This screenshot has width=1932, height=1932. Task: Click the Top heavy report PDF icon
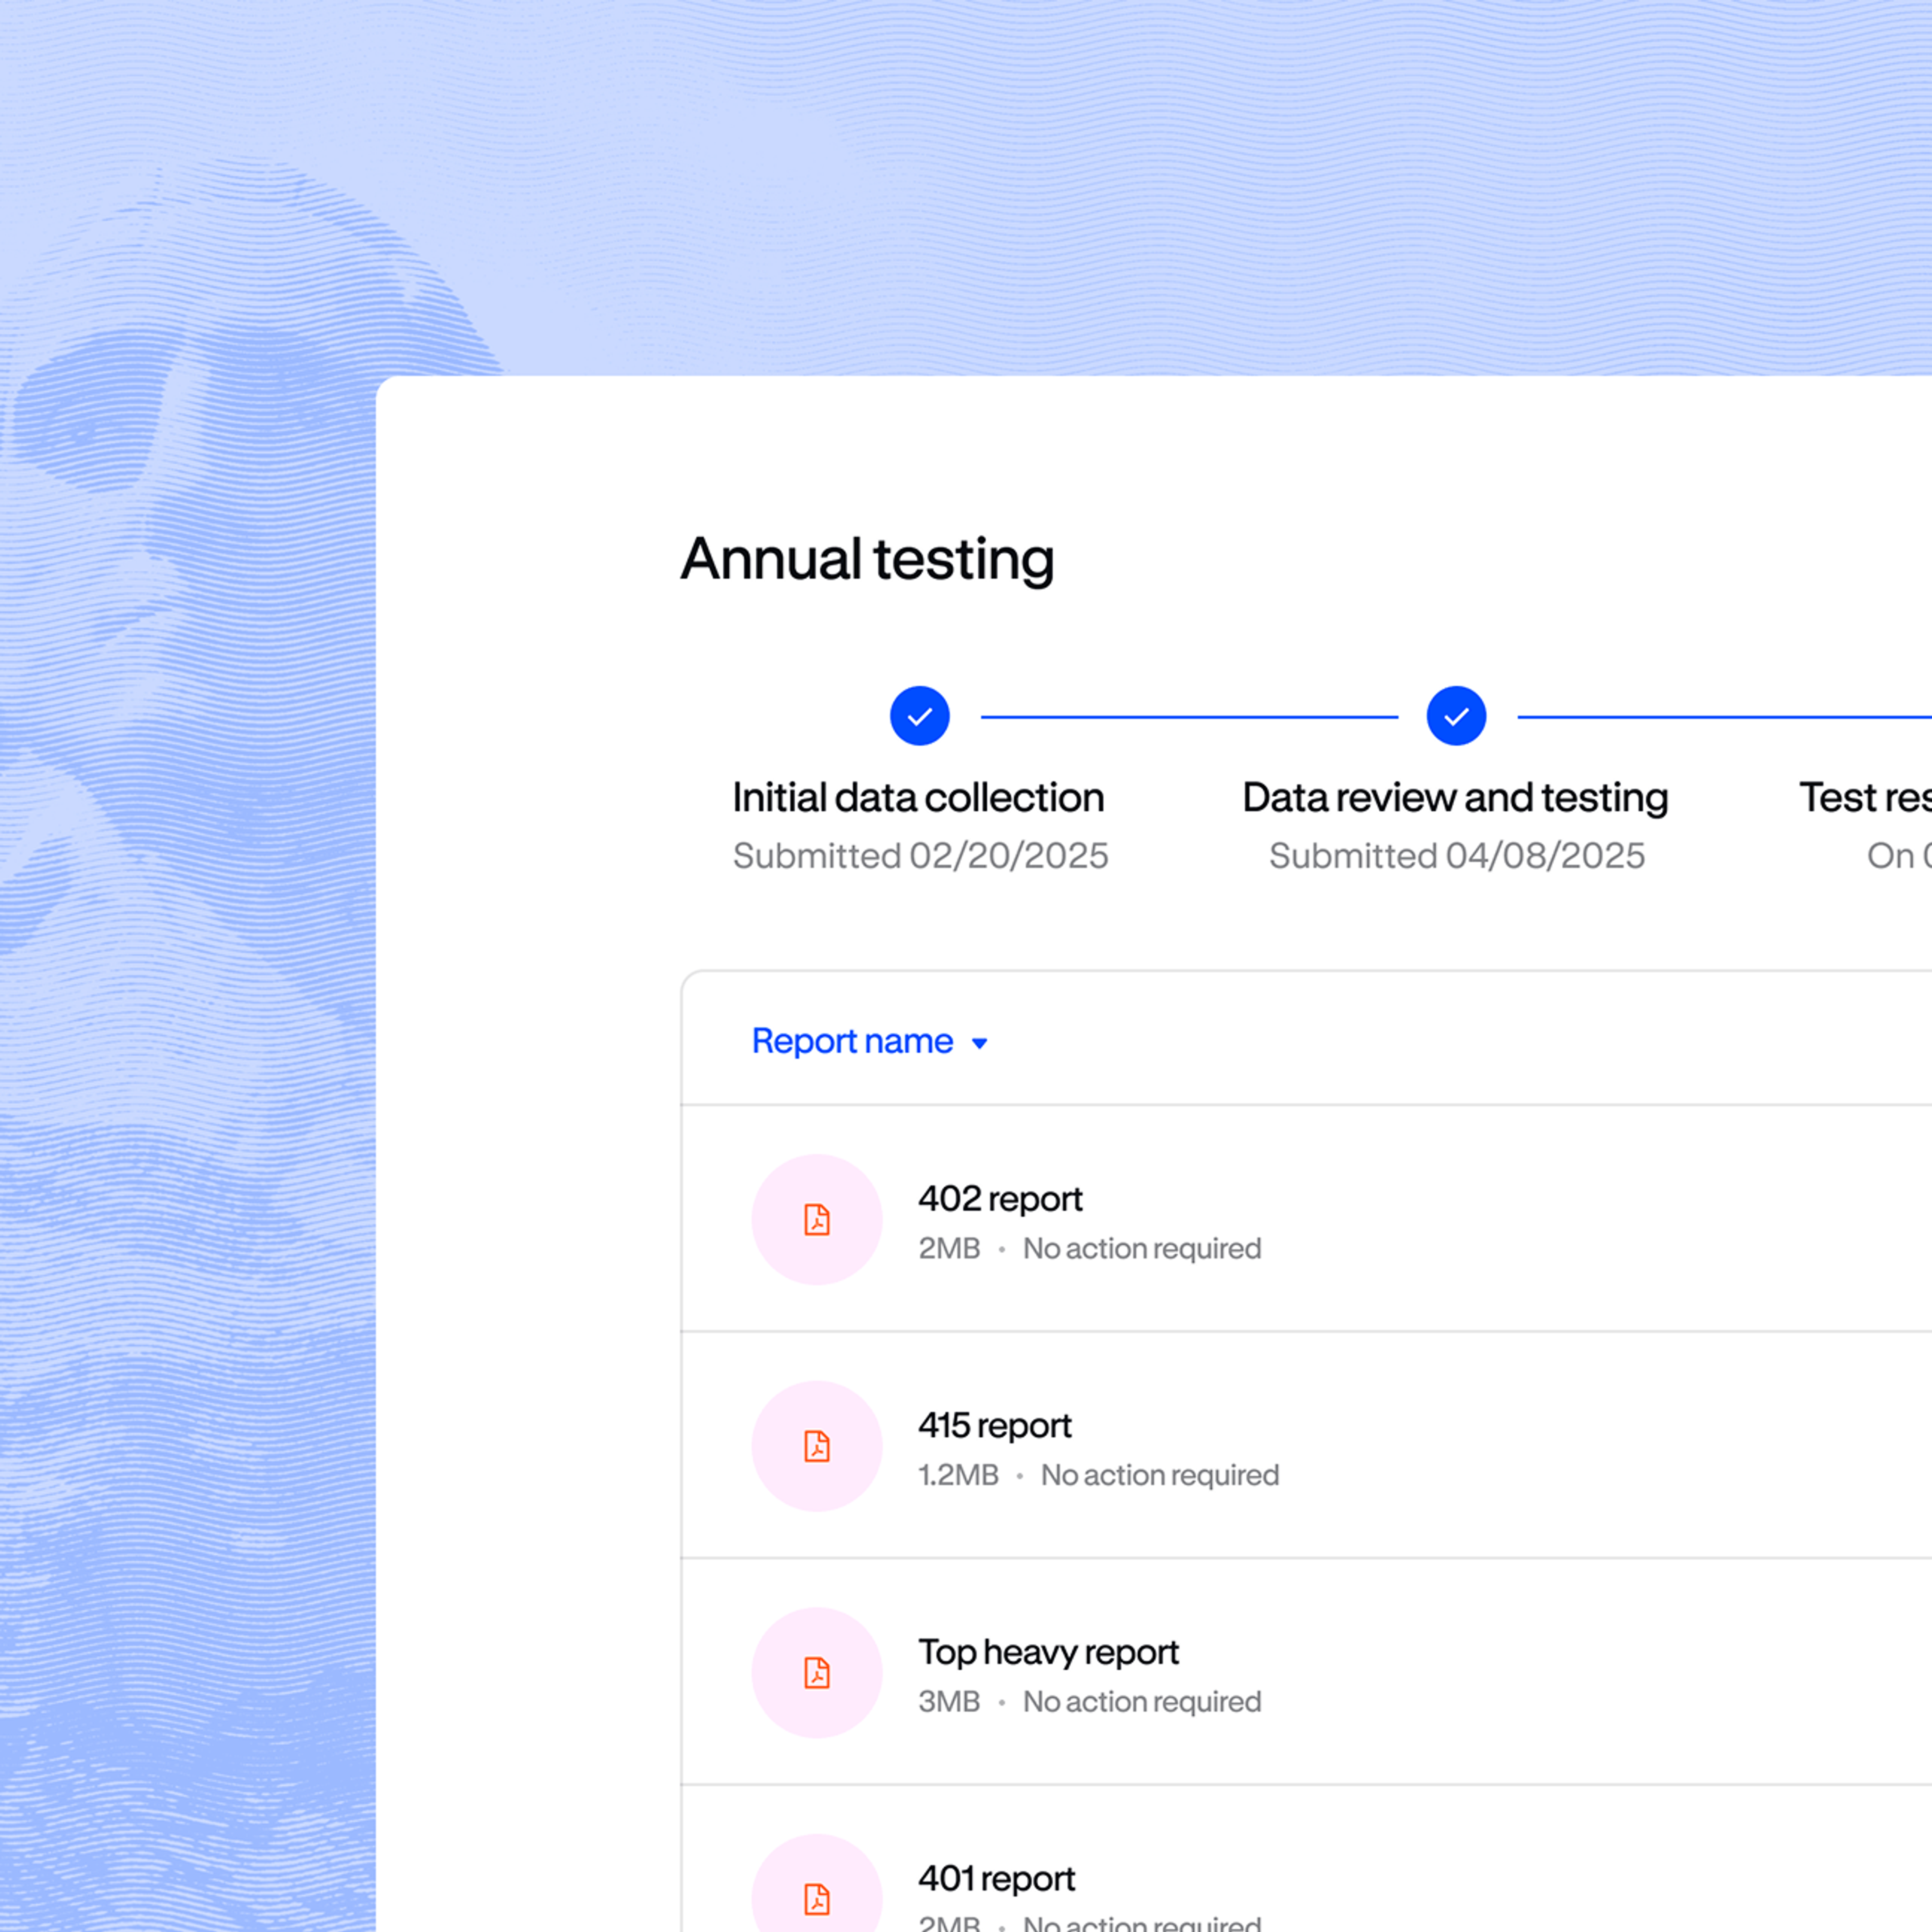(817, 1672)
